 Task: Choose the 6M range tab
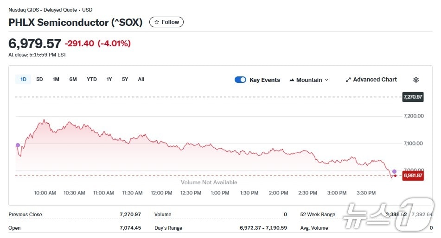click(73, 79)
